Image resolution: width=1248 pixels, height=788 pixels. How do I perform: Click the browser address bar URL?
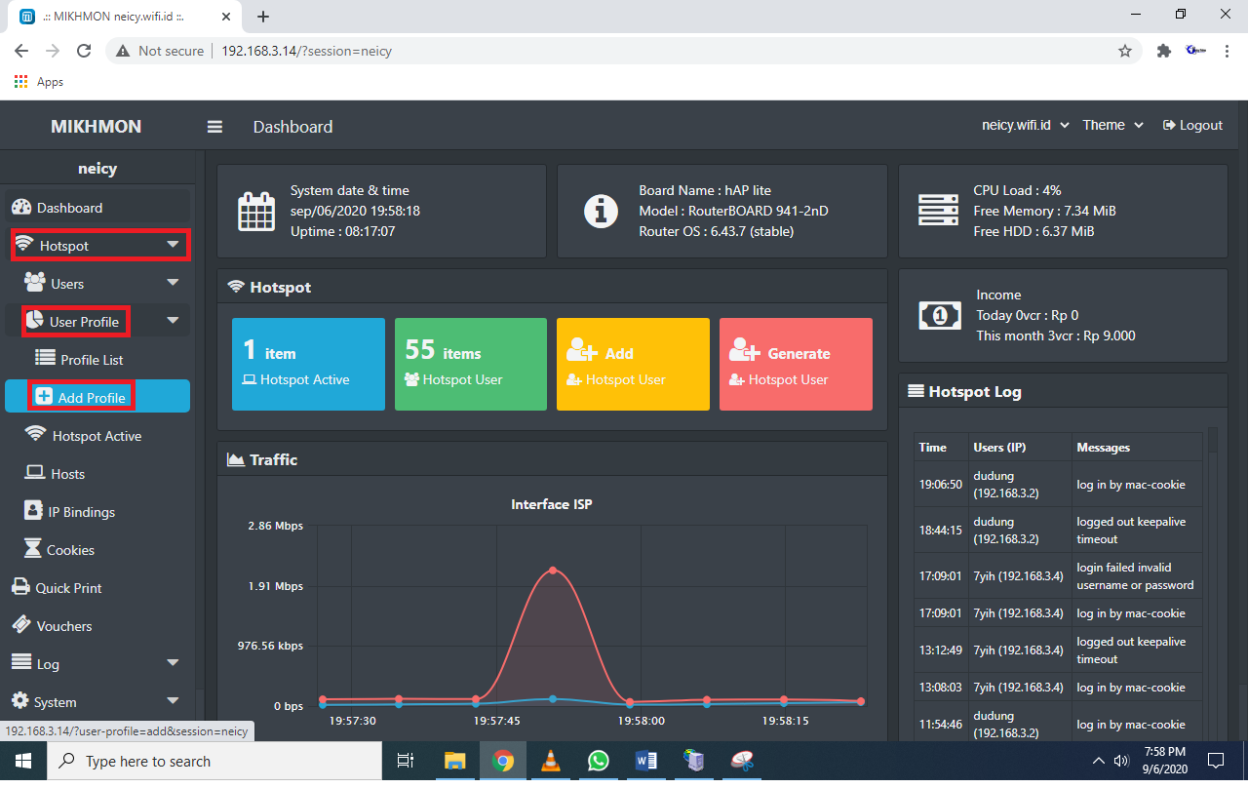306,51
